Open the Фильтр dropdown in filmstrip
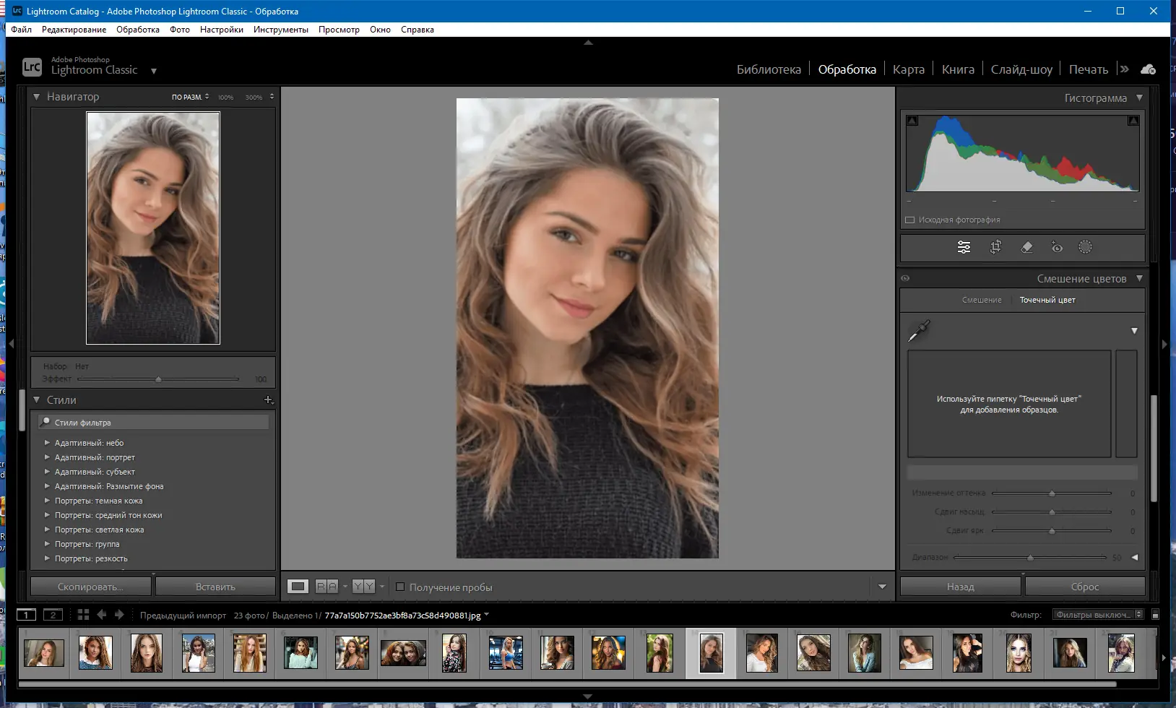Screen dimensions: 1176x708 (x=1097, y=615)
